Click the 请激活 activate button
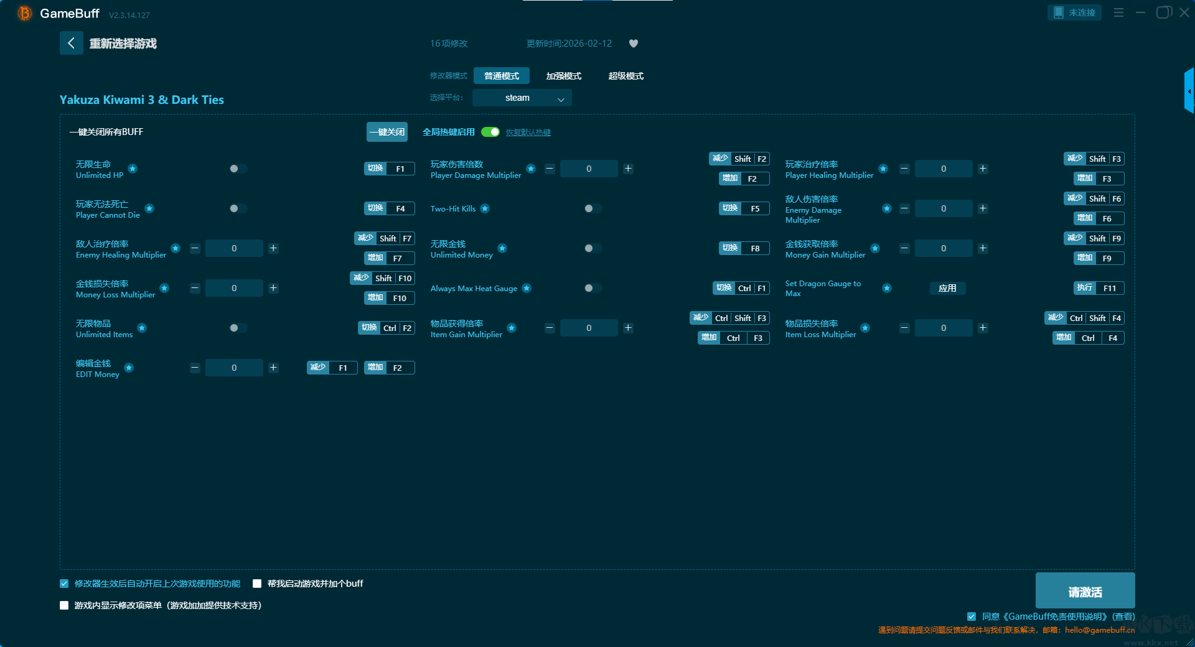The image size is (1195, 647). click(1085, 591)
